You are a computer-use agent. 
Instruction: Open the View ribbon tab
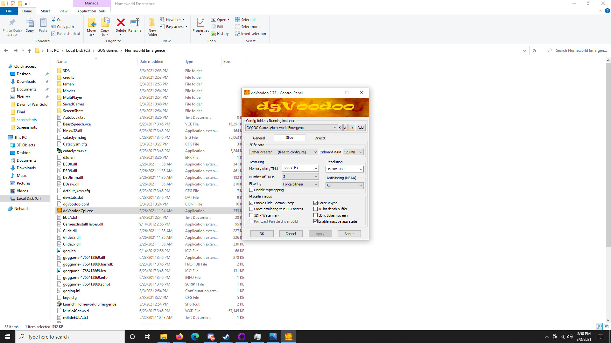pyautogui.click(x=63, y=11)
